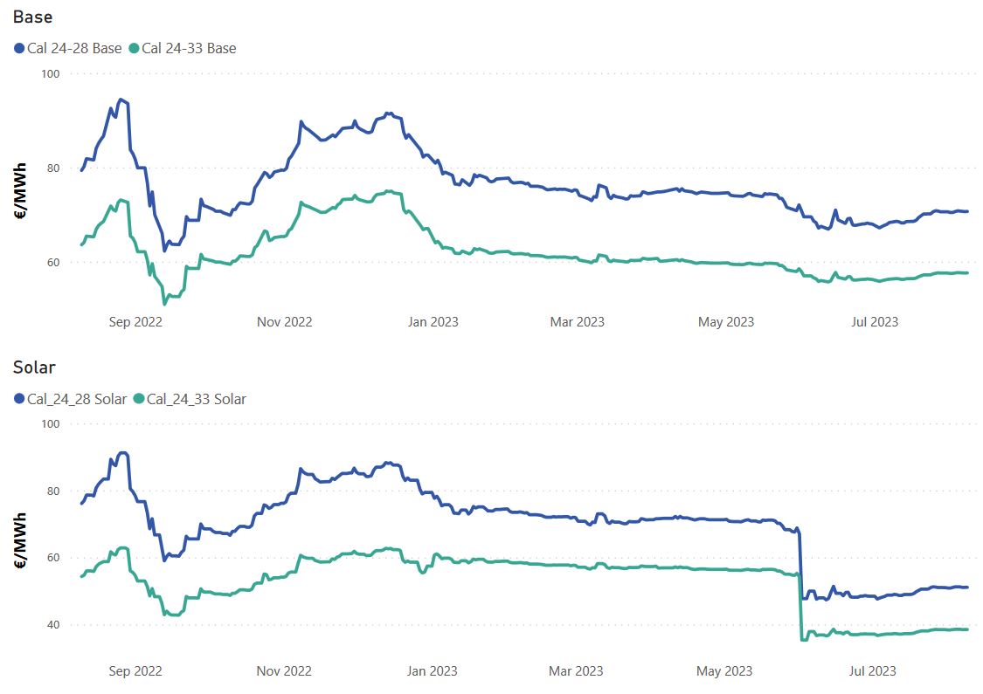Click the blue Cal 24-28 Base legend dot

[x=19, y=49]
